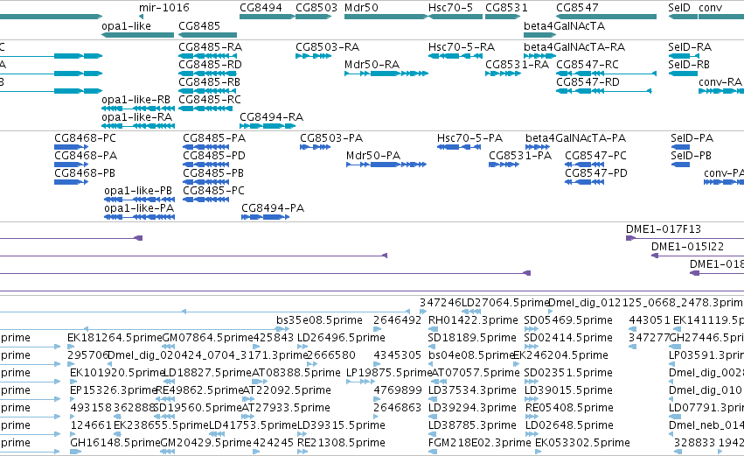Select the EK181264.5prime EST label
Viewport: 744px width, 456px height.
point(115,338)
